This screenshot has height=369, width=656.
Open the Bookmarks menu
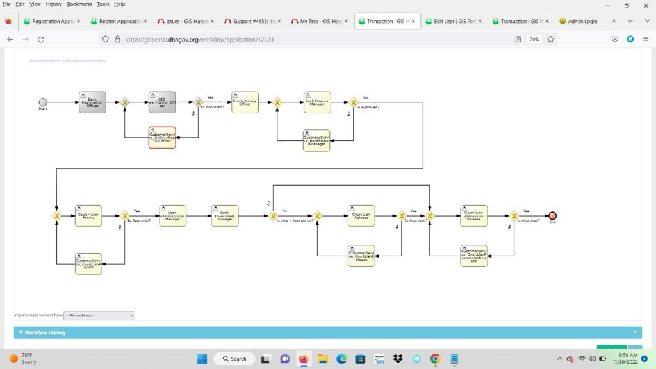pyautogui.click(x=79, y=4)
